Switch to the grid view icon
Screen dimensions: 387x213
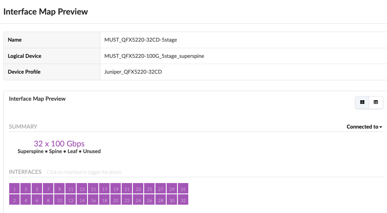362,102
